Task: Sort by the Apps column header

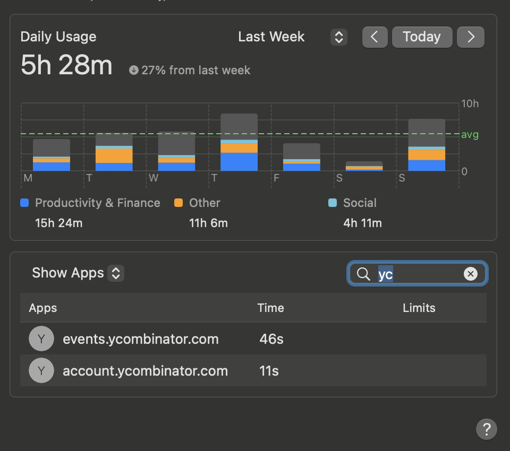Action: [43, 308]
